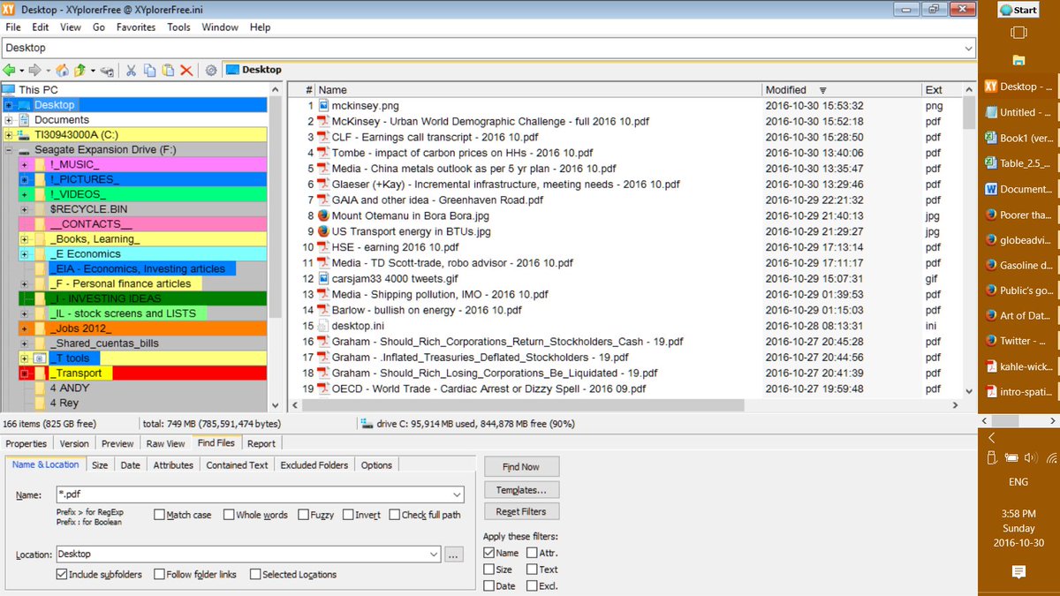
Task: Toggle the Match case checkbox
Action: point(159,515)
